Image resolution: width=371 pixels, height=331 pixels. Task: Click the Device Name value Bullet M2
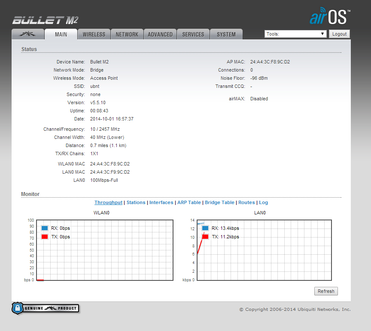click(99, 62)
